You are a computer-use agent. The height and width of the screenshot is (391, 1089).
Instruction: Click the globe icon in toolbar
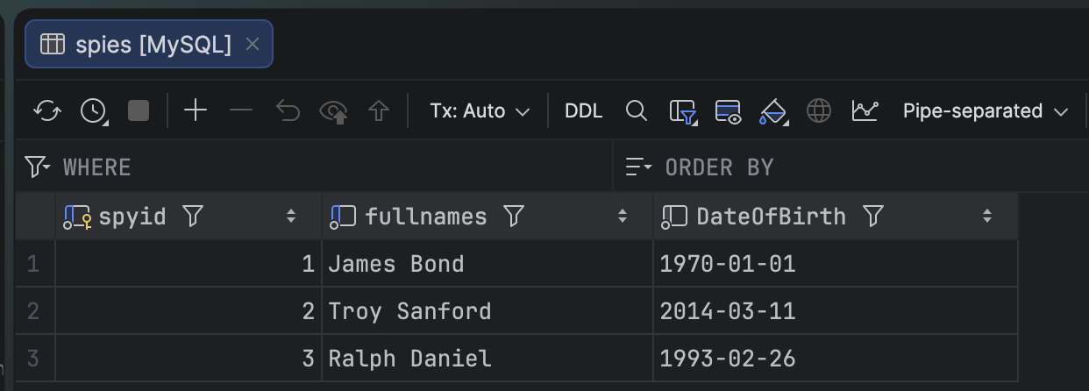tap(819, 110)
